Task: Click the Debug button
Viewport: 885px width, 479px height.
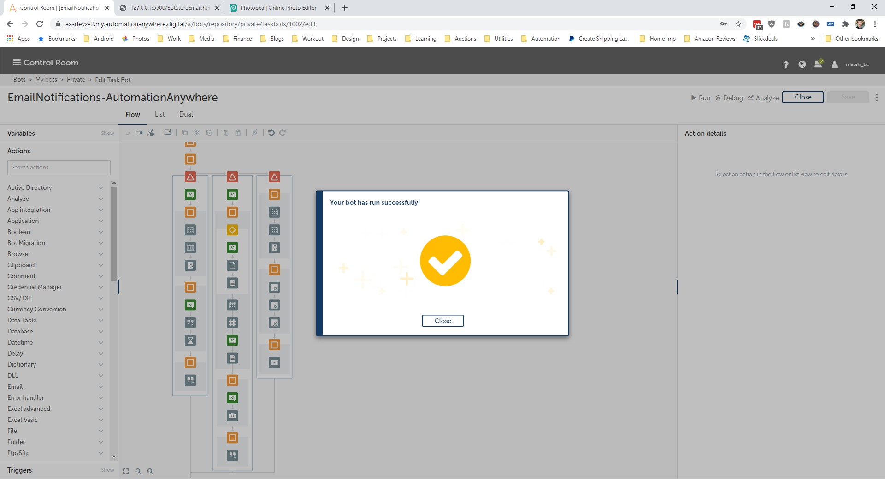Action: (729, 98)
